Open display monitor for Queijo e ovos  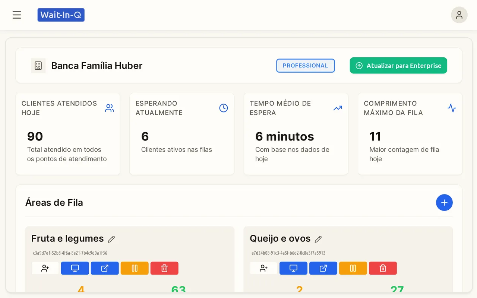pyautogui.click(x=293, y=268)
